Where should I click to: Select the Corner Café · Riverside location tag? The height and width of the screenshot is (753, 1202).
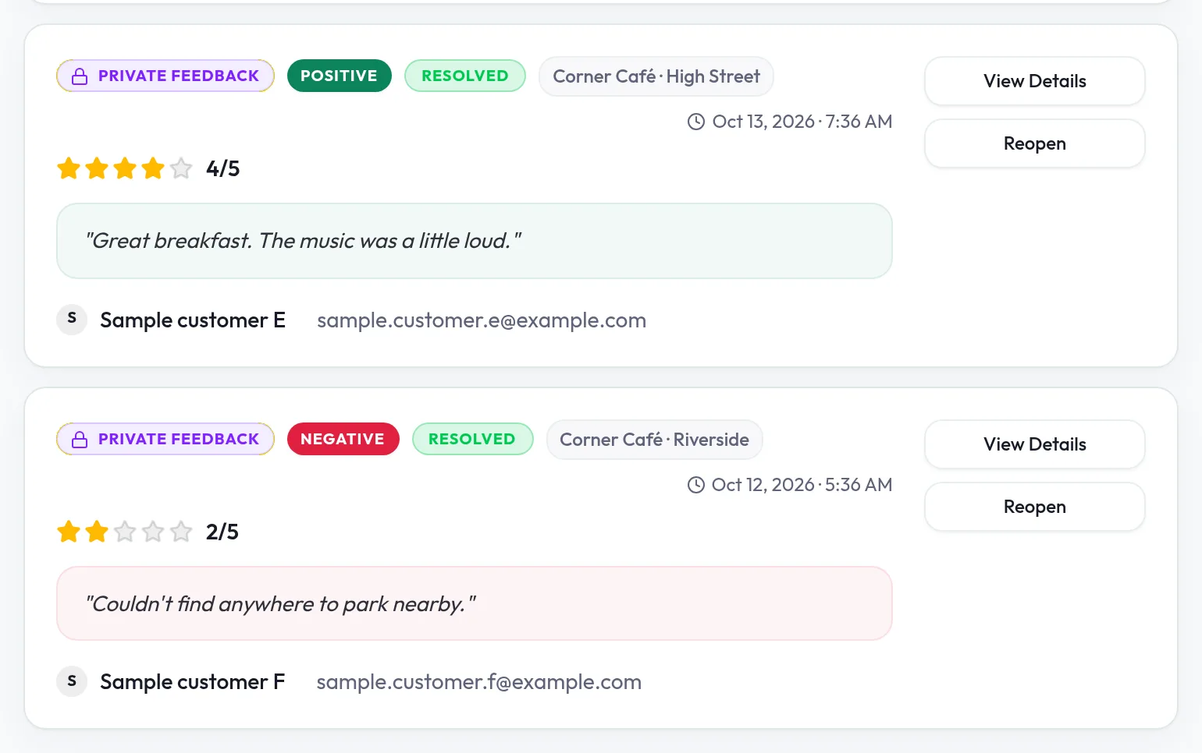pos(654,440)
